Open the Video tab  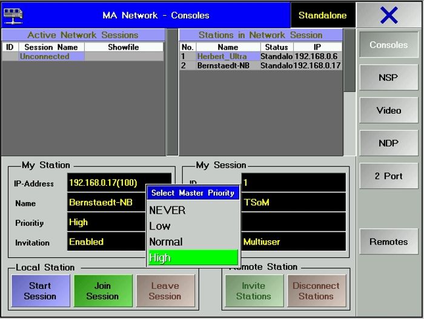(388, 110)
